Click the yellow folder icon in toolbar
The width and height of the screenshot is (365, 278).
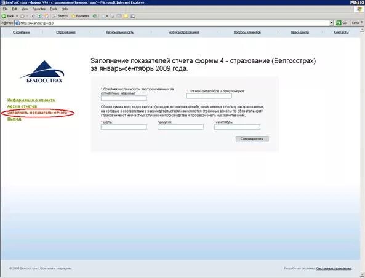point(126,16)
